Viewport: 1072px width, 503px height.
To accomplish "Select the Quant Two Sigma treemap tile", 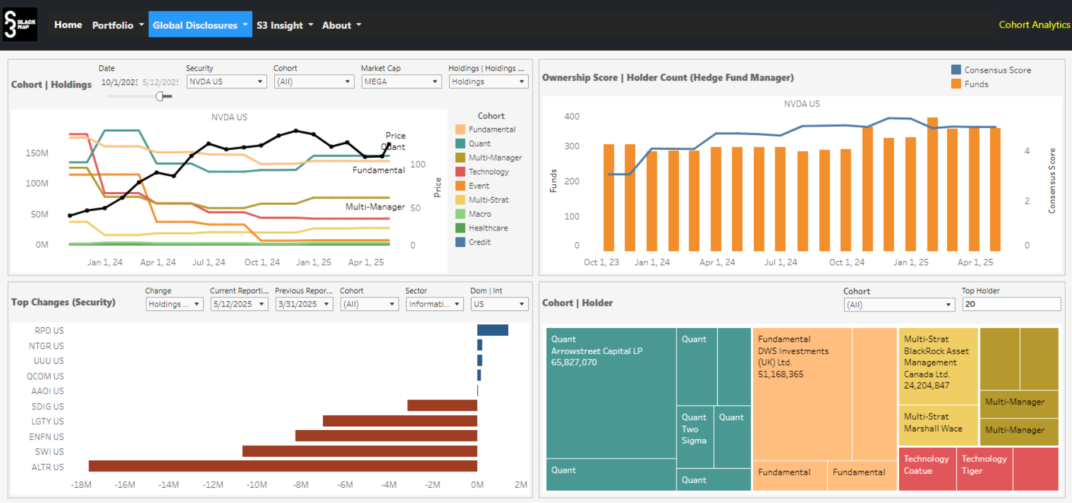I will 695,437.
